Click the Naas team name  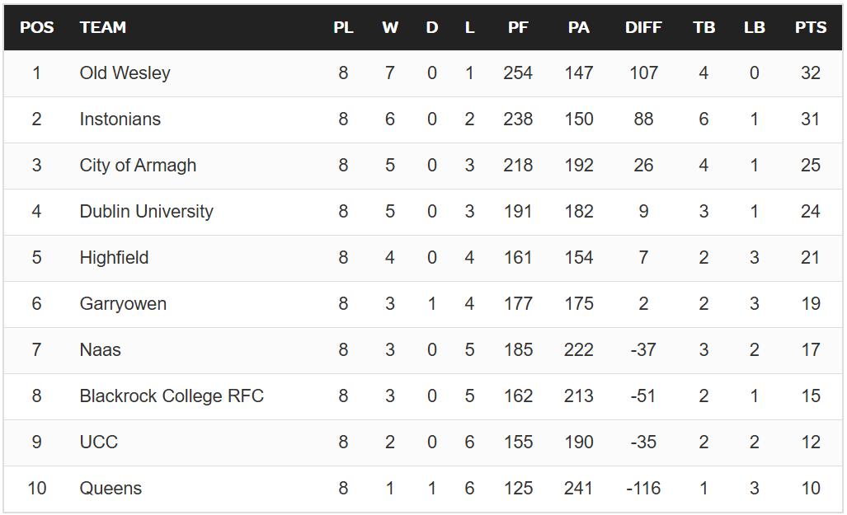point(100,349)
